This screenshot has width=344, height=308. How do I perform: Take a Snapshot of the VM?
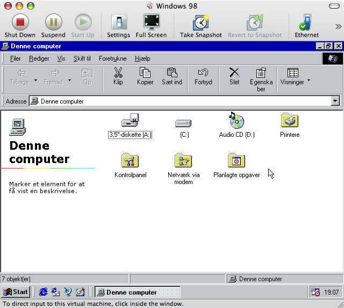pos(200,26)
